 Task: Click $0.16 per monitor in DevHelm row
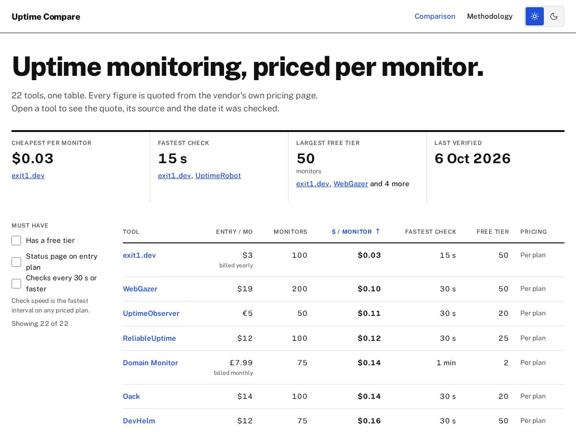click(369, 421)
